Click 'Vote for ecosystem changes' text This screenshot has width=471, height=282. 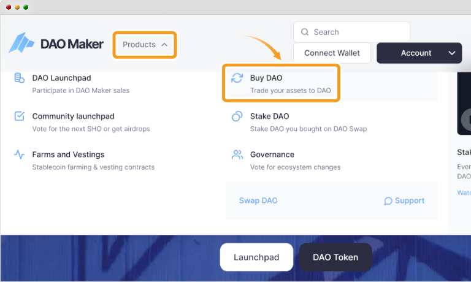(x=295, y=167)
